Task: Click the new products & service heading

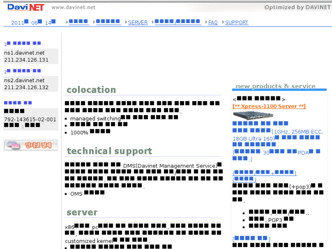Action: (275, 86)
